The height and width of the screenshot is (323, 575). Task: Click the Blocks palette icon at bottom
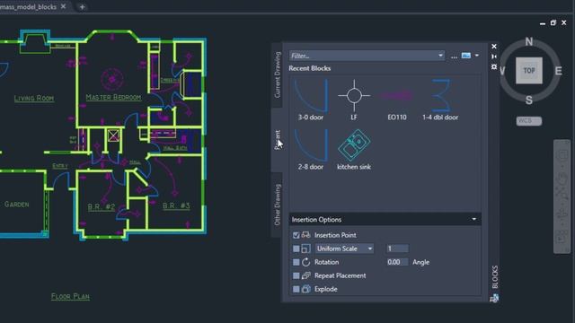[494, 298]
